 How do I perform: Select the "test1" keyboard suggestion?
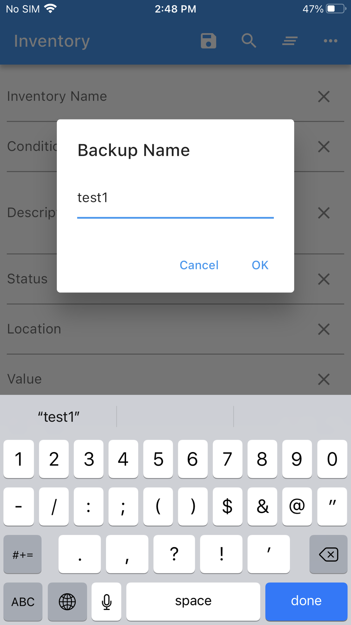(x=59, y=417)
